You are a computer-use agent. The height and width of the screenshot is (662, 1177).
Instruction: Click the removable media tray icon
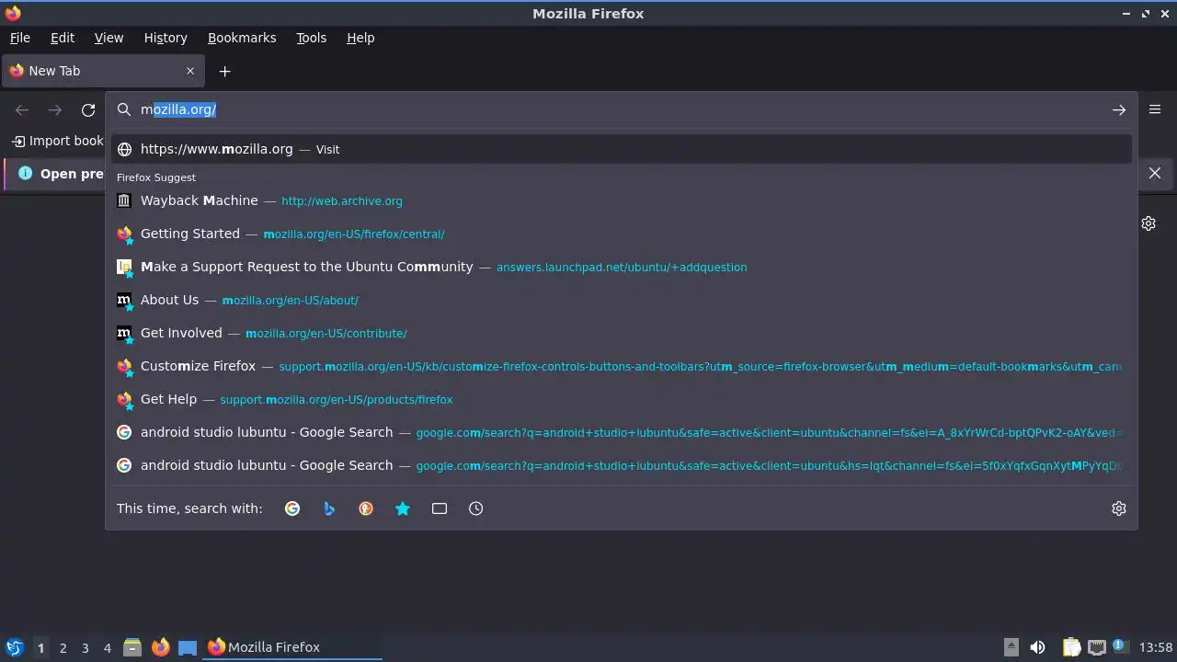(x=1011, y=647)
